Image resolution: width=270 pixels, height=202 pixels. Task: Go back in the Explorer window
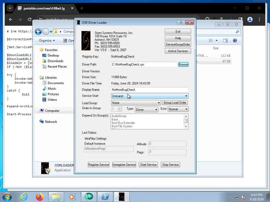(38, 32)
